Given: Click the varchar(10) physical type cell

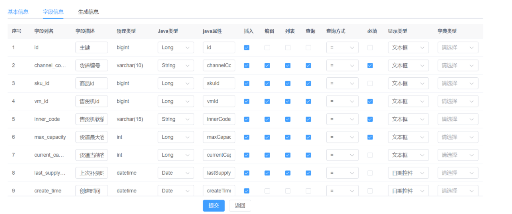Looking at the screenshot, I should [130, 65].
